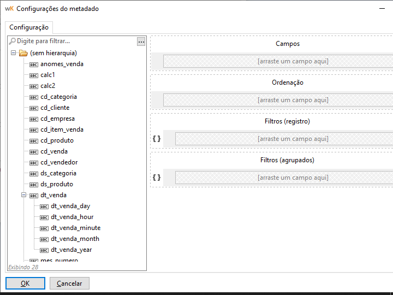Viewport: 393px width, 295px height.
Task: Click the folder icon of (sem hierarquia)
Action: pos(23,53)
